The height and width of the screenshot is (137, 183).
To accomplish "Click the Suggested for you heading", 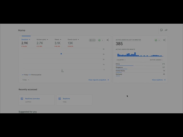I will point(28,112).
